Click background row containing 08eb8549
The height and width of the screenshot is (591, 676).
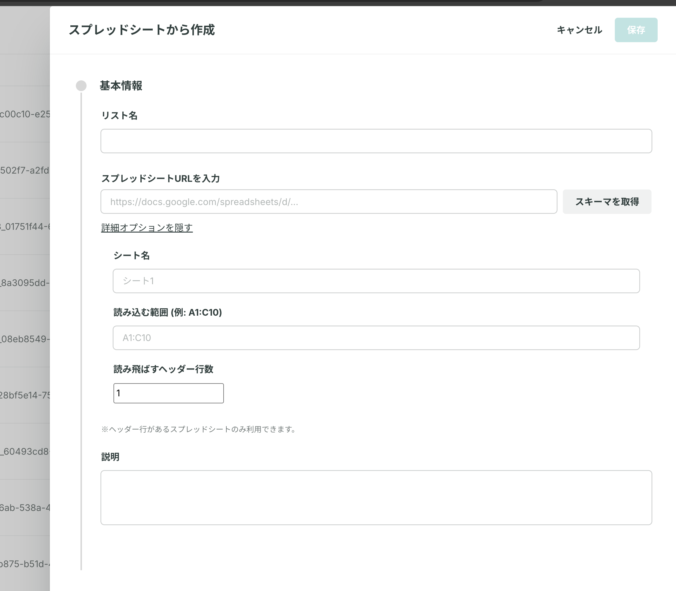click(x=25, y=339)
